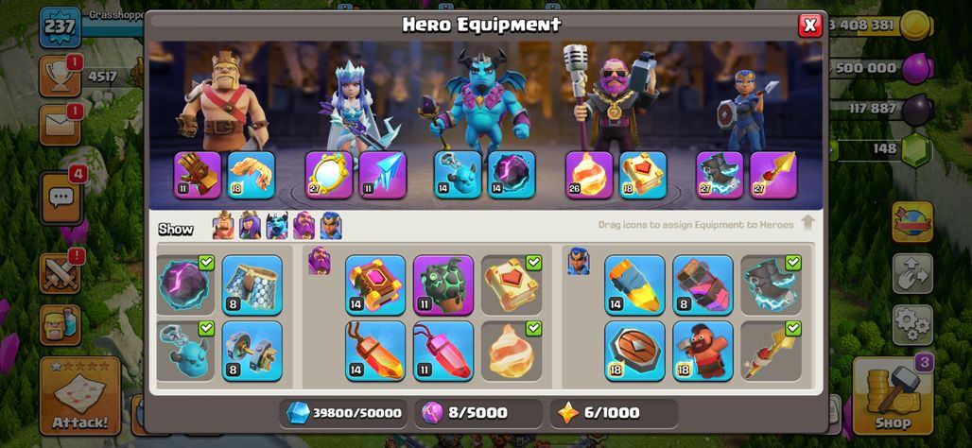
Task: Pick the level 14 rocket spear
Action: point(634,285)
